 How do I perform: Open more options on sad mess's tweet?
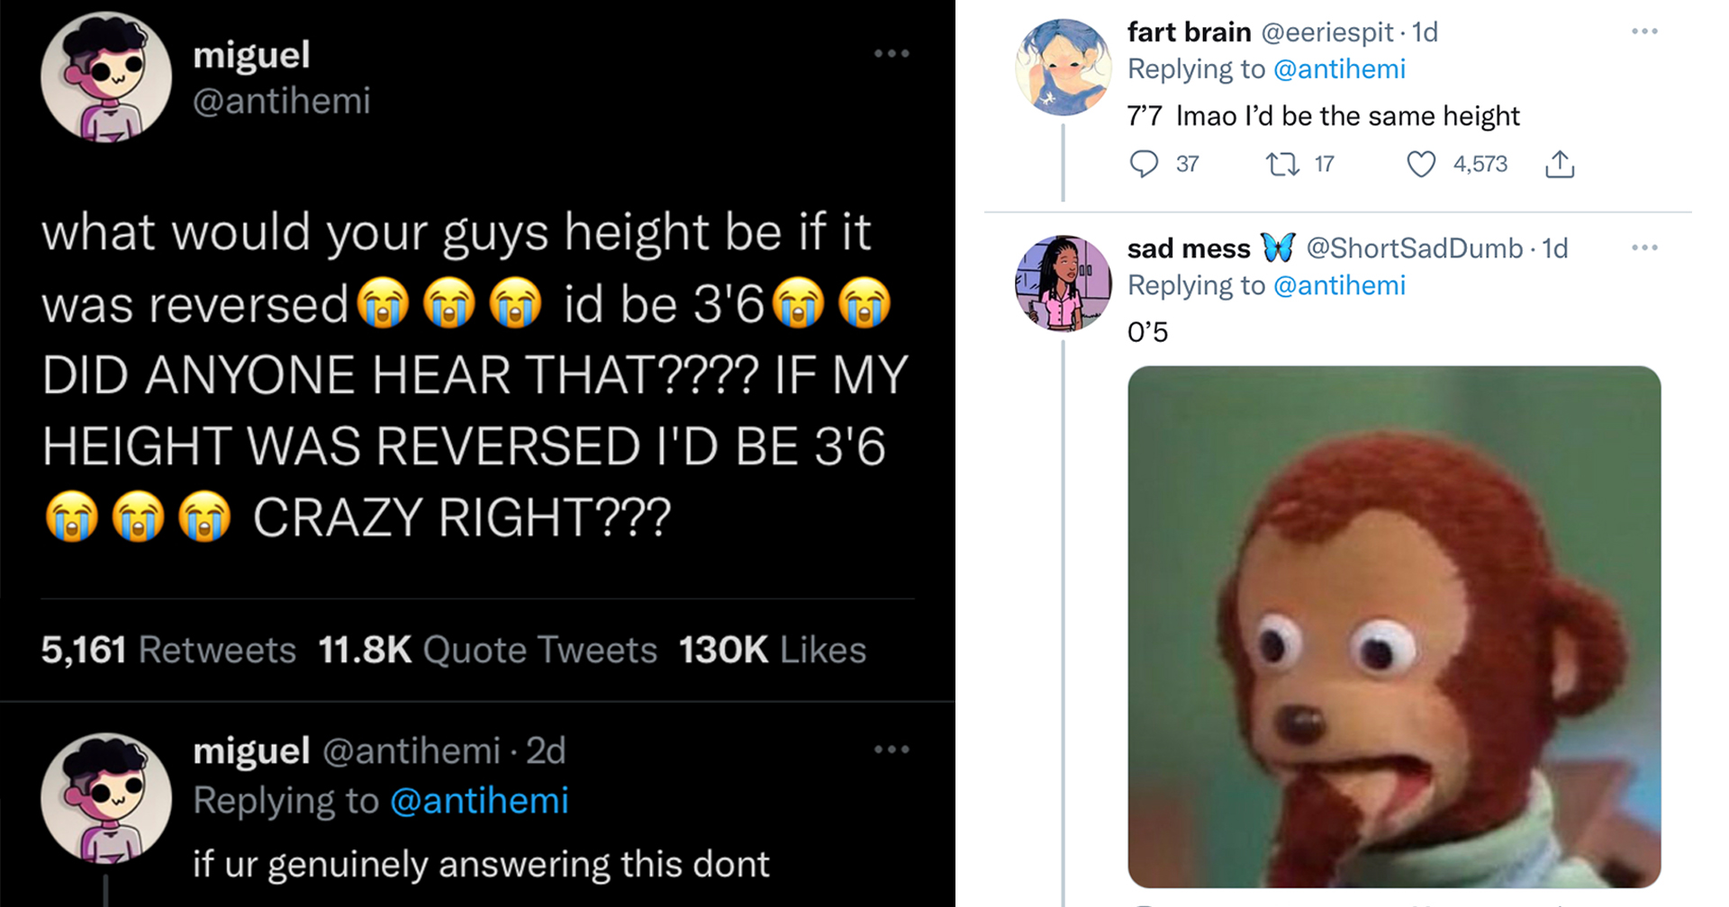click(1644, 247)
